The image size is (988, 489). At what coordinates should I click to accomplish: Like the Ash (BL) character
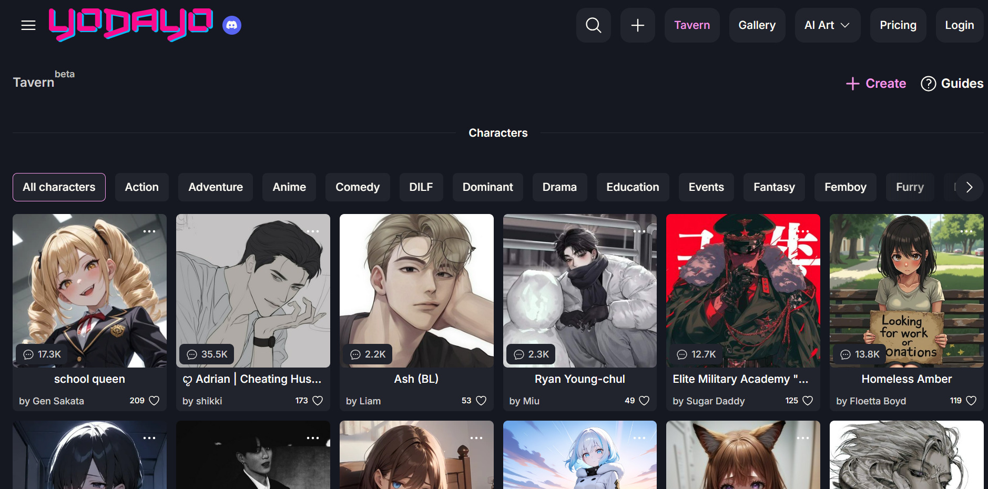tap(481, 401)
